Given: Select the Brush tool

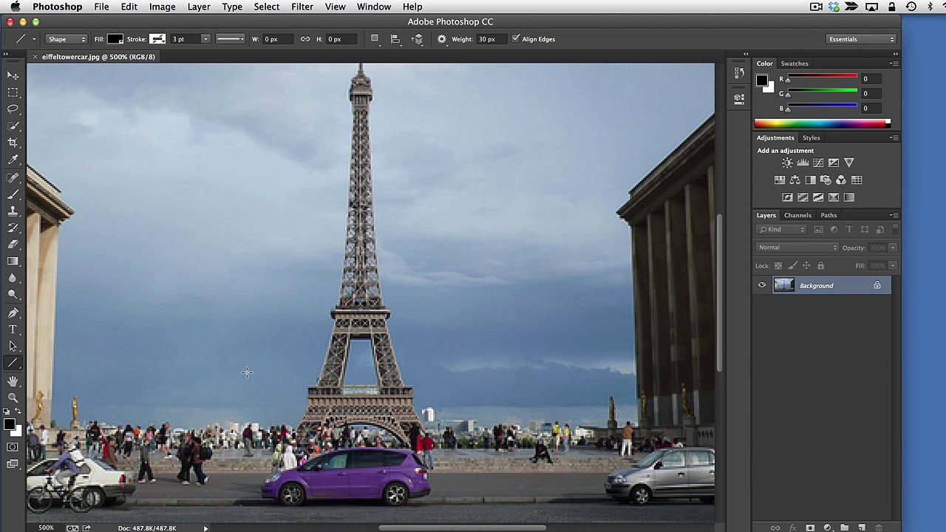Looking at the screenshot, I should click(x=13, y=195).
